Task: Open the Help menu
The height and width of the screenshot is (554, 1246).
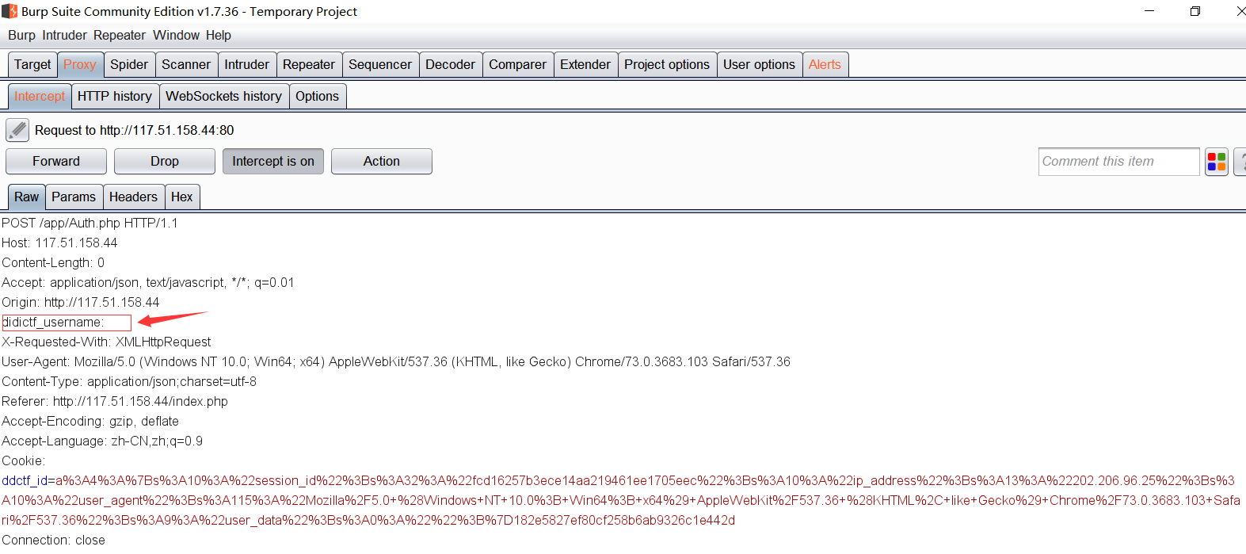Action: coord(219,36)
